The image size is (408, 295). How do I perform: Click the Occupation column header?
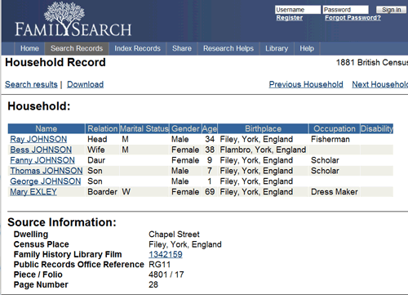click(x=335, y=128)
